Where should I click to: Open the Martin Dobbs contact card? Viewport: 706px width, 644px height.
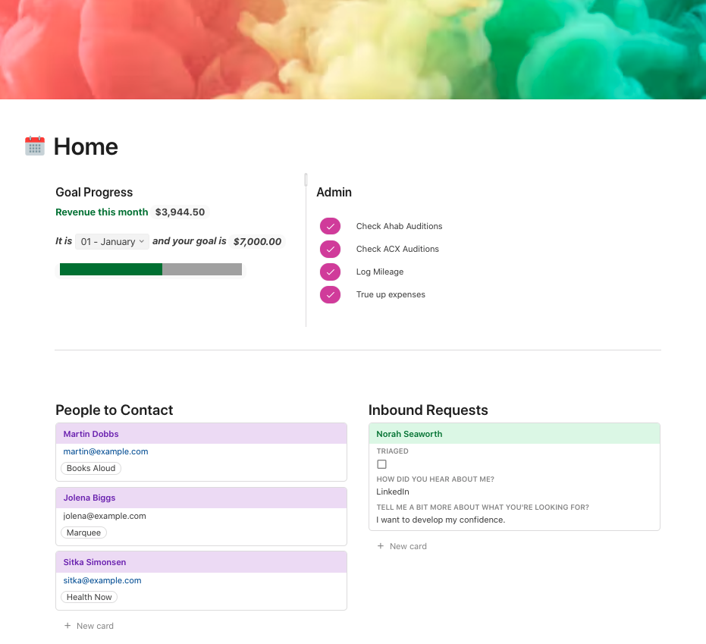click(x=91, y=434)
